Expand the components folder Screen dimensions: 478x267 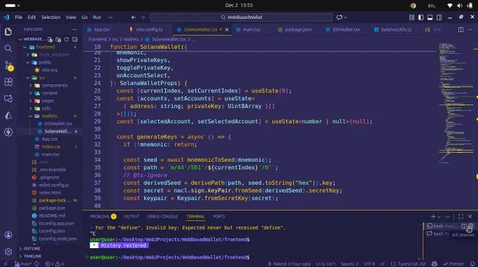click(x=30, y=85)
